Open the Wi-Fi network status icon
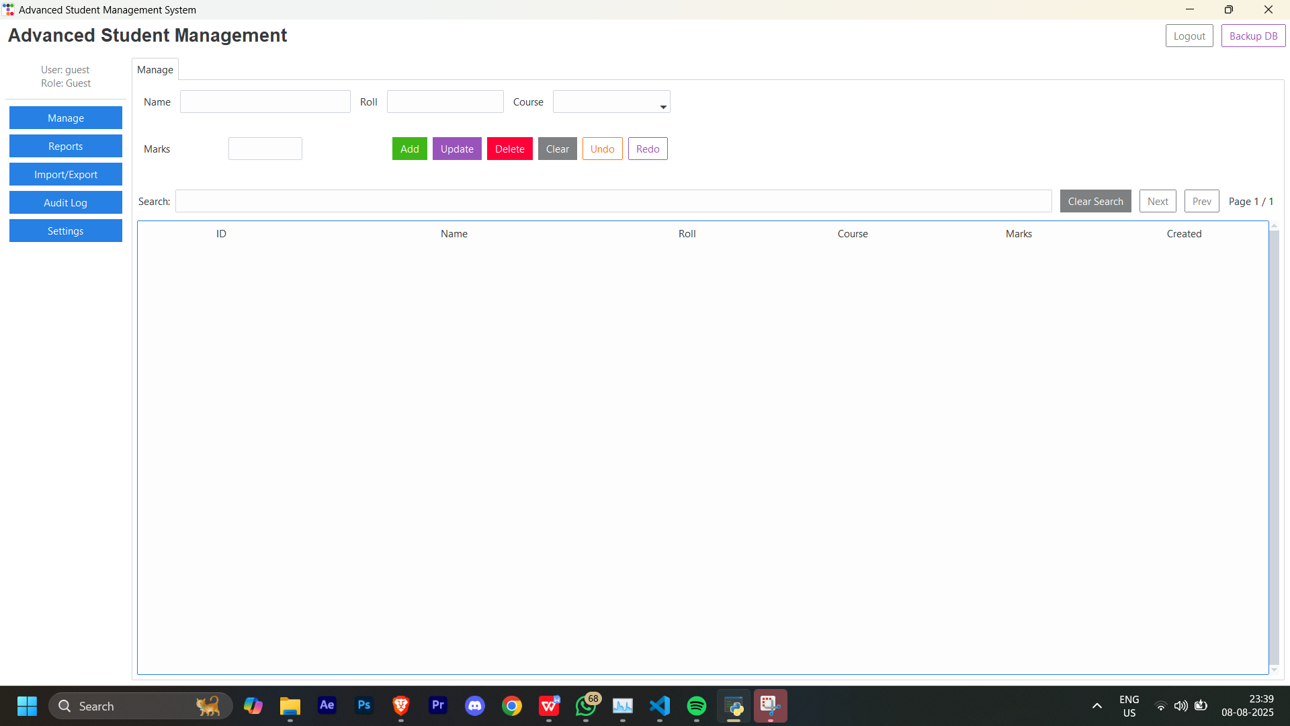1290x726 pixels. click(x=1160, y=706)
